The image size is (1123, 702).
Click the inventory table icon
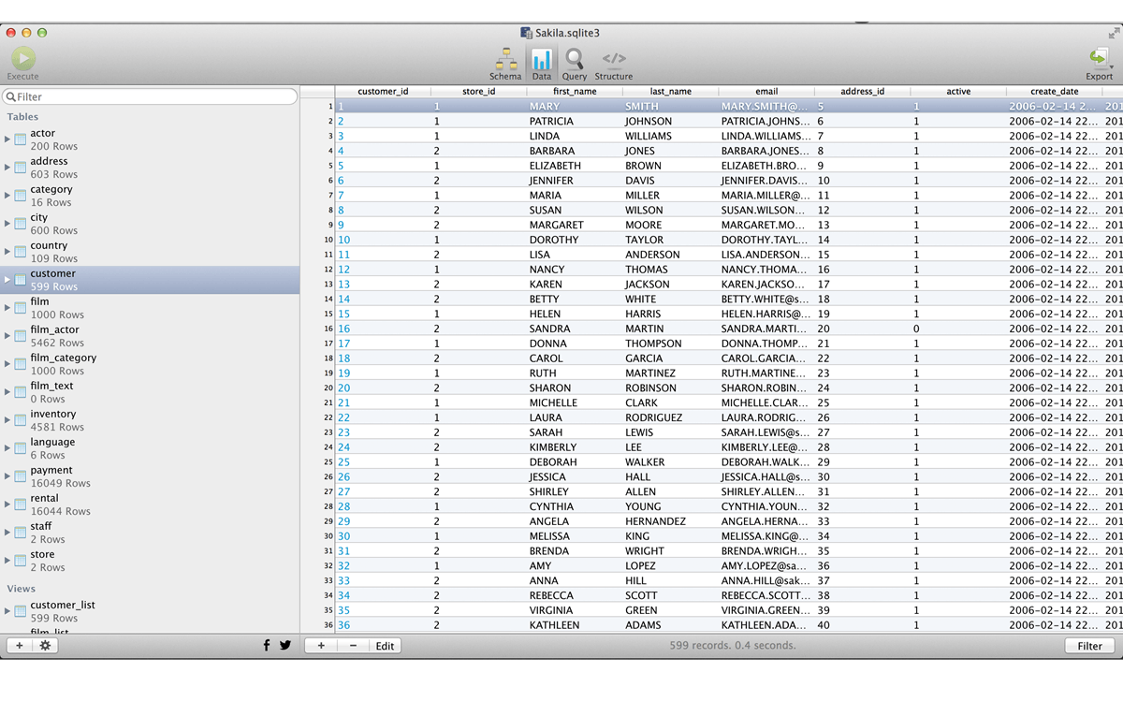click(x=21, y=420)
